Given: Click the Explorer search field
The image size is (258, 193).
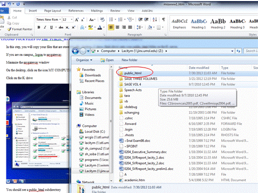Looking at the screenshot, I should [251, 51].
